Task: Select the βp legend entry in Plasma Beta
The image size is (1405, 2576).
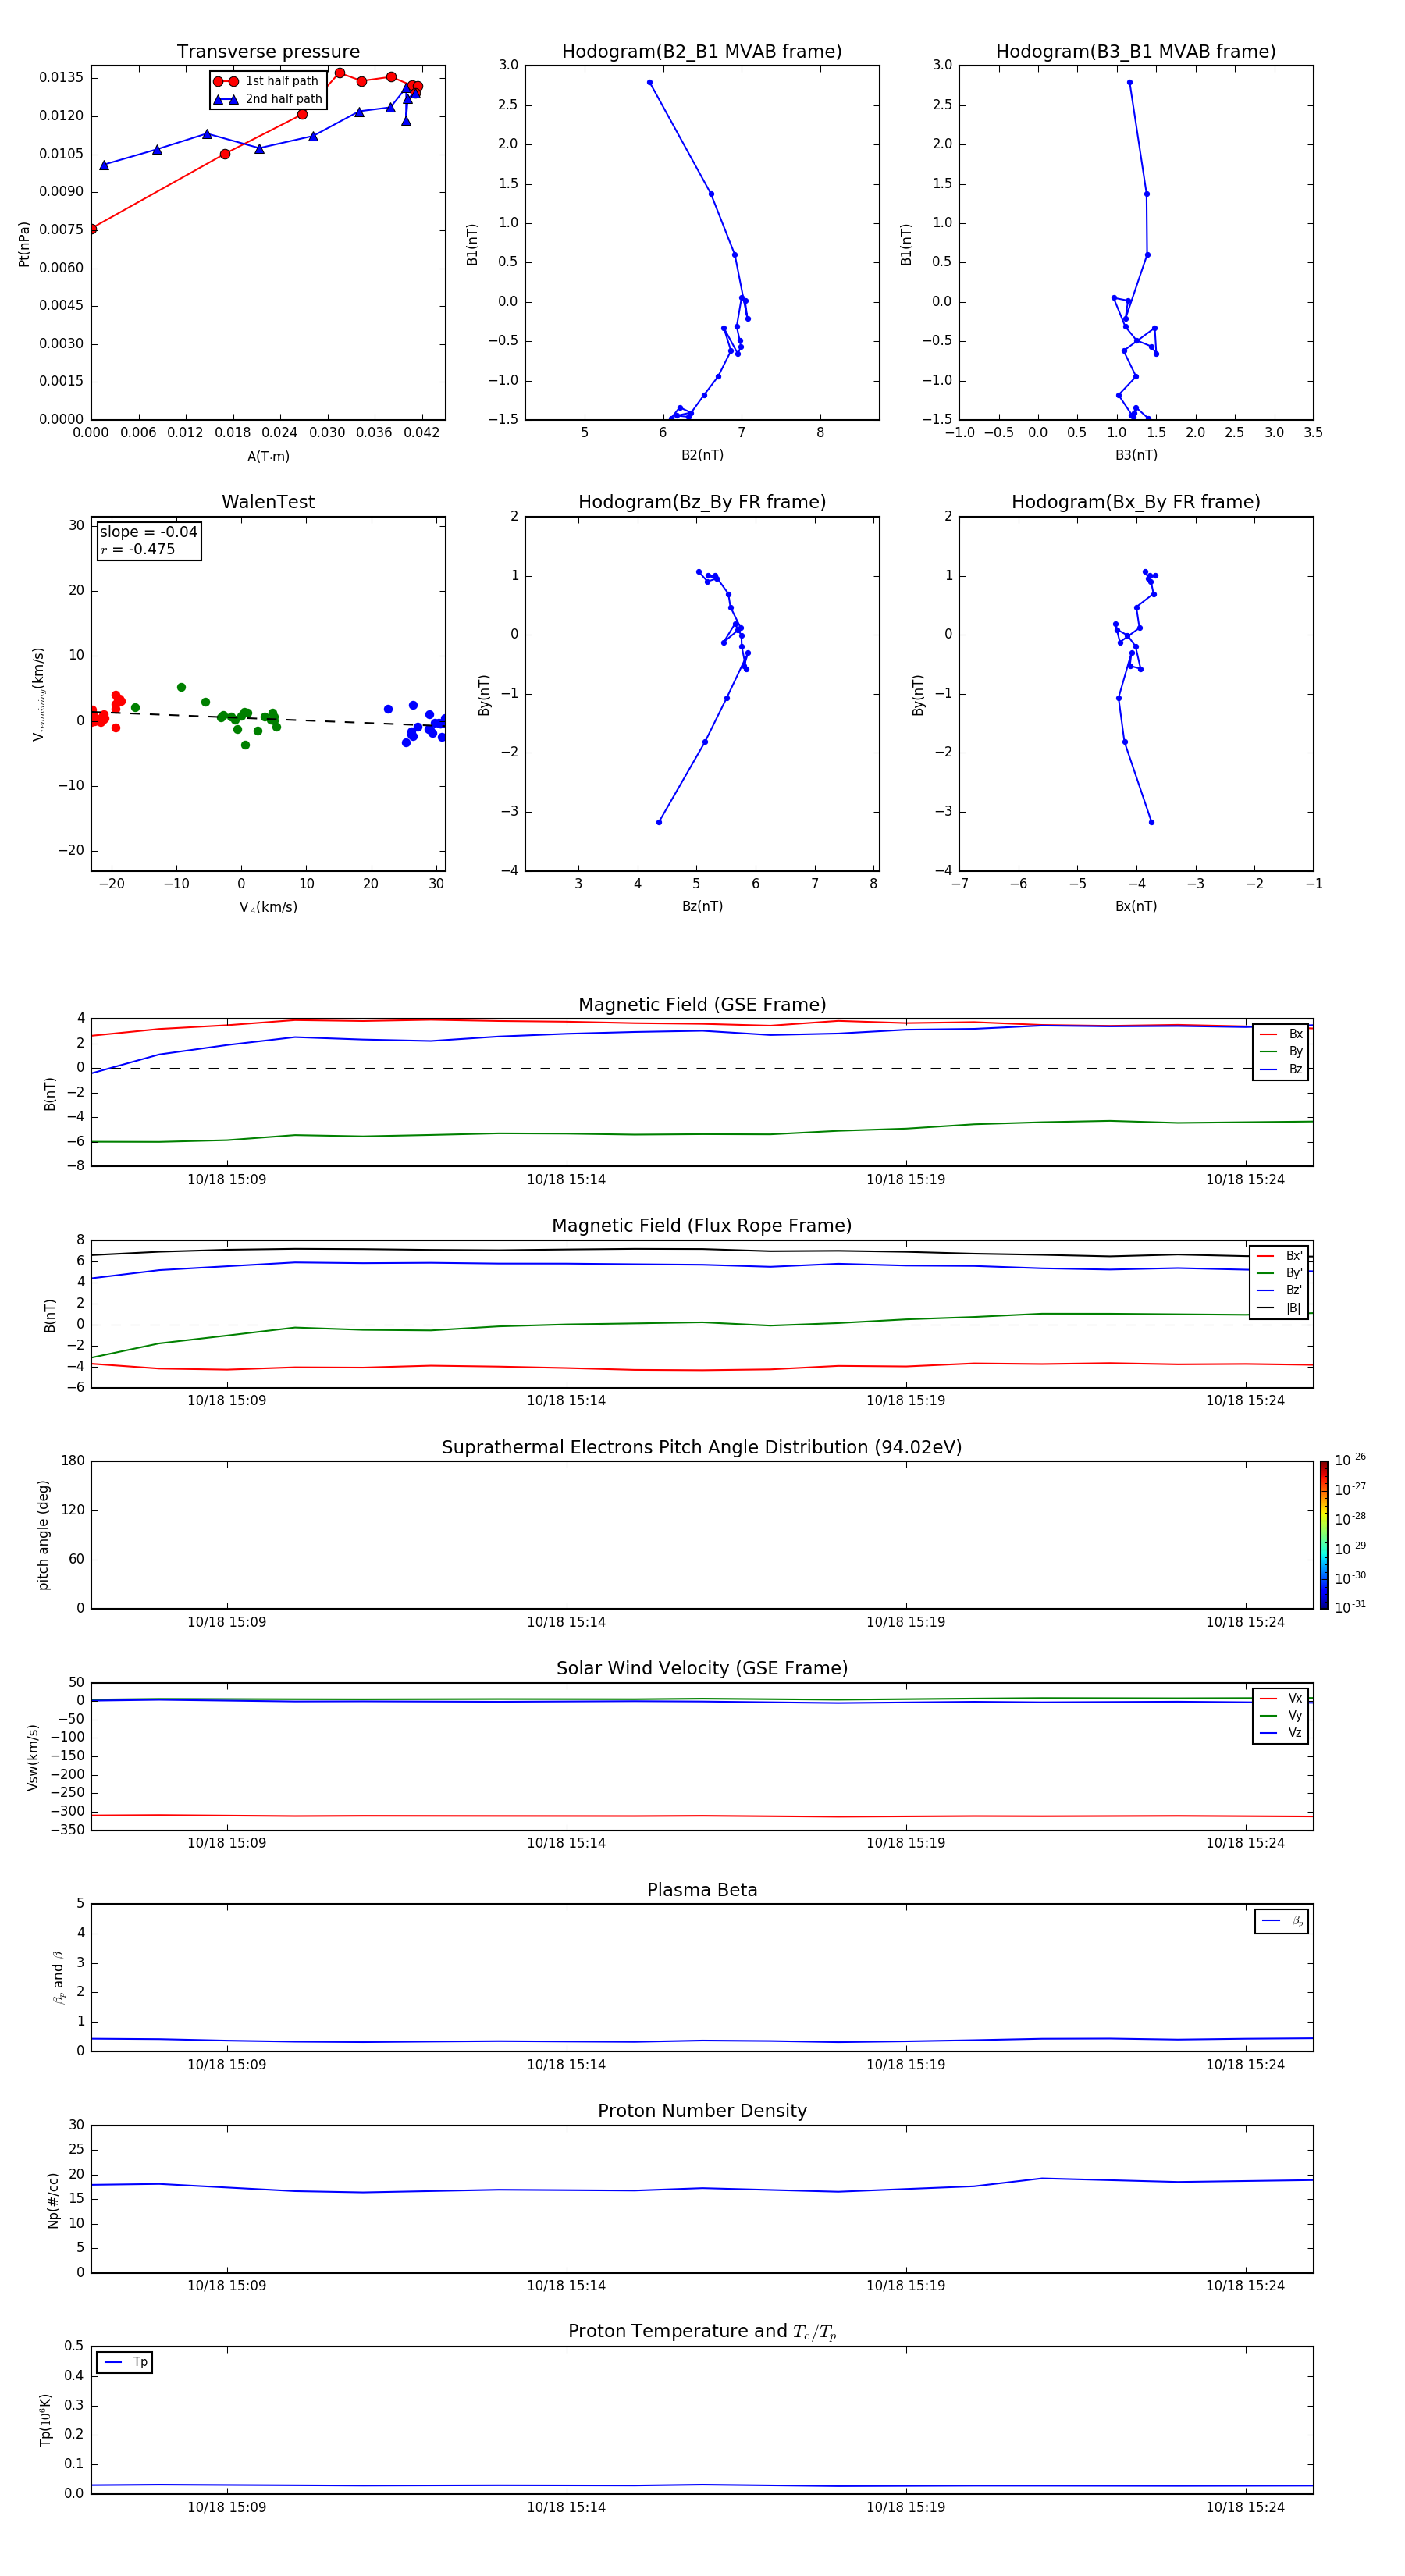Action: [x=1282, y=1921]
